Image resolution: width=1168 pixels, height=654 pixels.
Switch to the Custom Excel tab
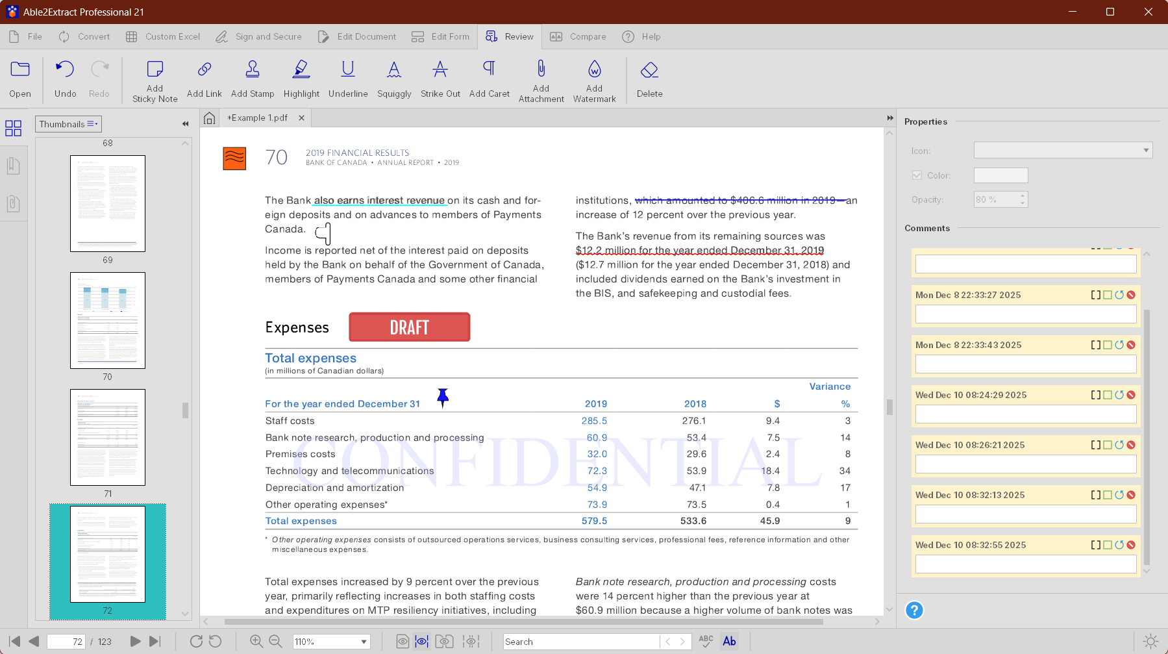pyautogui.click(x=163, y=37)
